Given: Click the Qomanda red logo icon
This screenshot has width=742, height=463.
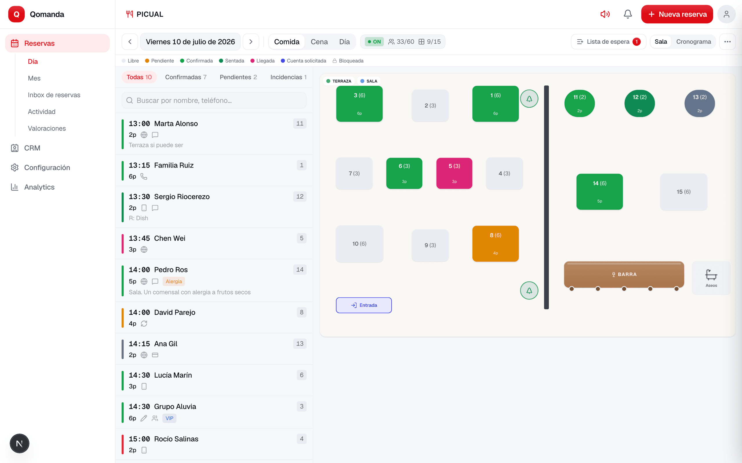Looking at the screenshot, I should pos(16,14).
